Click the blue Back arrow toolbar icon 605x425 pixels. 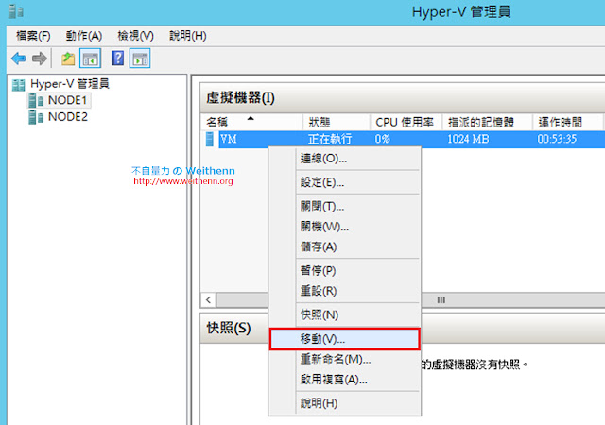point(19,59)
